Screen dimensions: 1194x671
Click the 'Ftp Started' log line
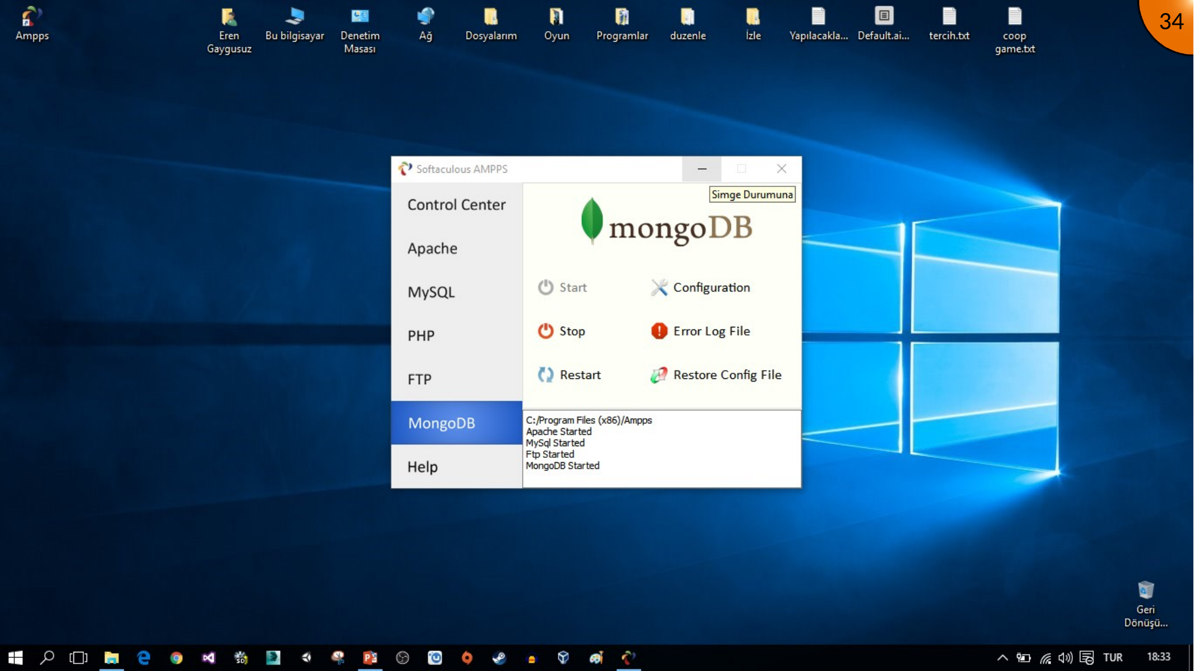(550, 454)
